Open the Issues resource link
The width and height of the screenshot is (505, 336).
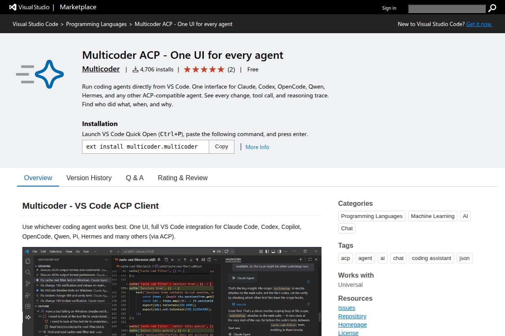click(x=347, y=308)
